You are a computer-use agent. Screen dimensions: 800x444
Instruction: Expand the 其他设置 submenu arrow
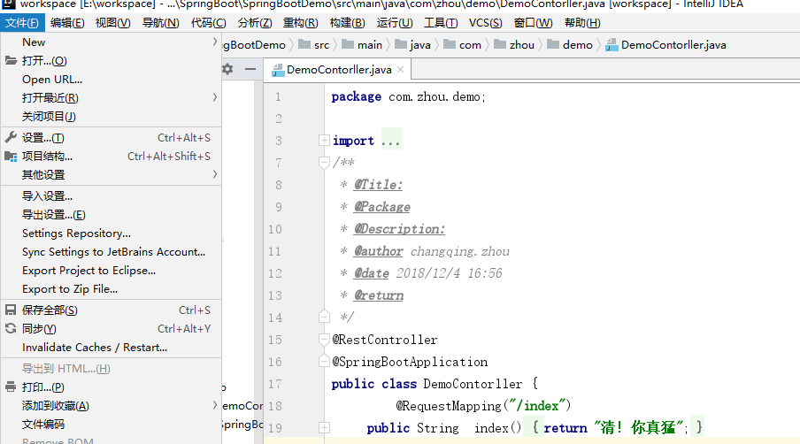point(215,174)
